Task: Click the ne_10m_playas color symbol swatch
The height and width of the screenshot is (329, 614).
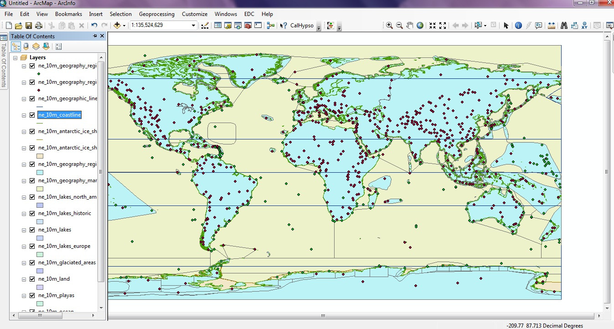Action: point(40,303)
